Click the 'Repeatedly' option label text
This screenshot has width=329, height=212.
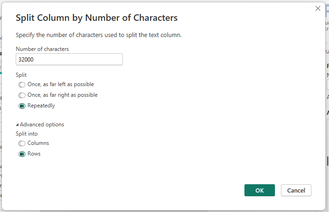click(x=41, y=106)
